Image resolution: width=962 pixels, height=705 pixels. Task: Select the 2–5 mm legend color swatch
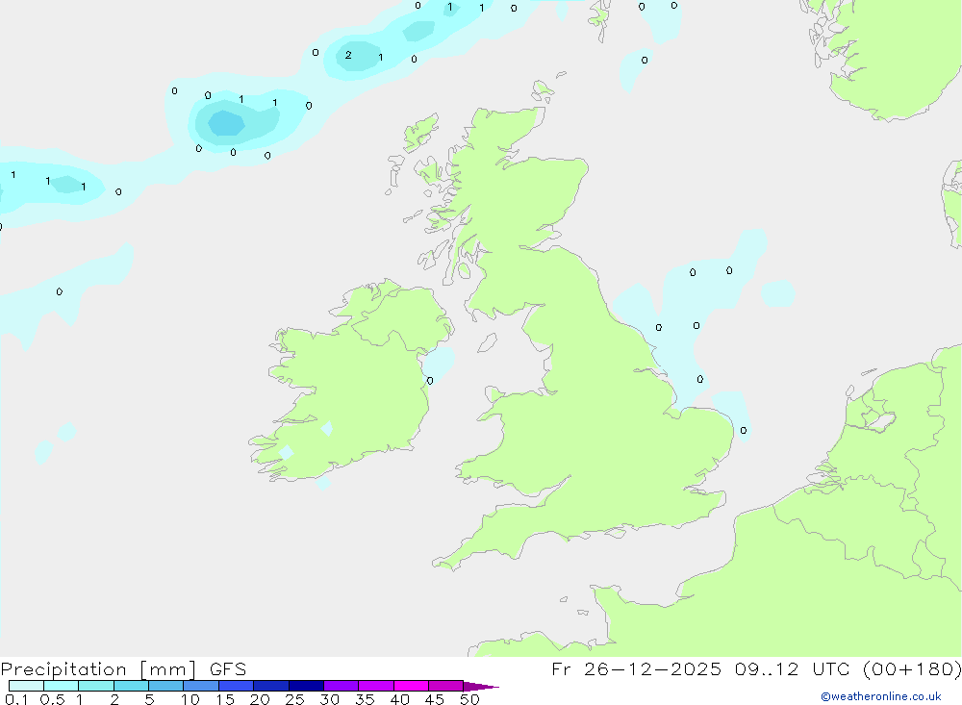[131, 686]
